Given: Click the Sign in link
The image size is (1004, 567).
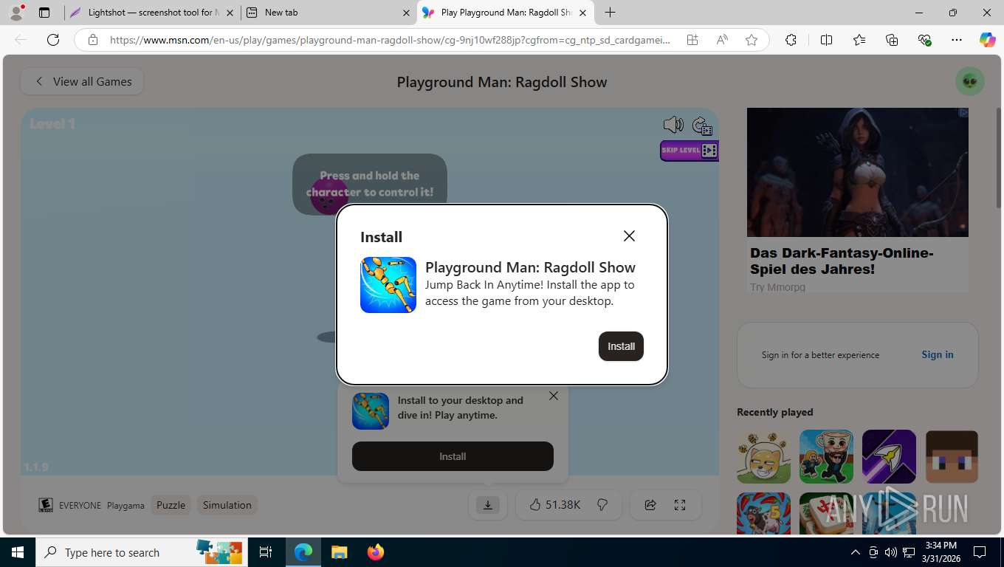Looking at the screenshot, I should [x=938, y=354].
